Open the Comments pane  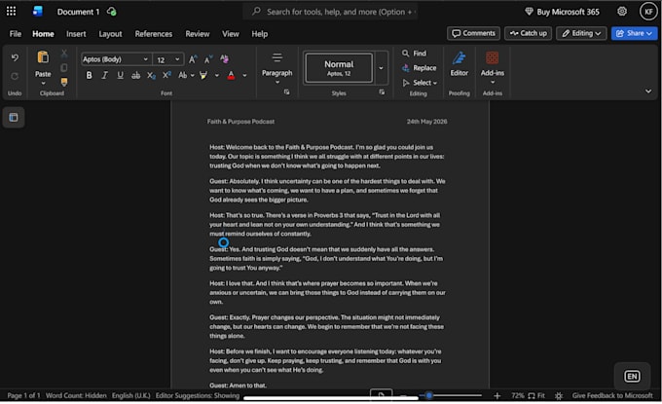coord(473,33)
